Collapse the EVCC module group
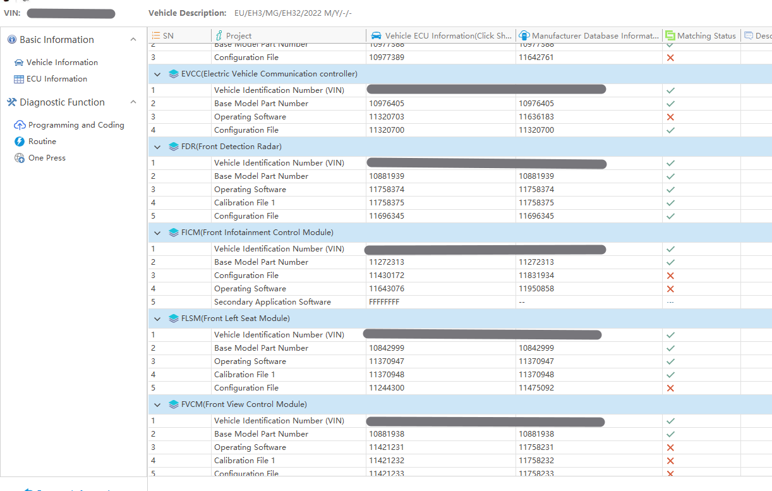 point(157,74)
